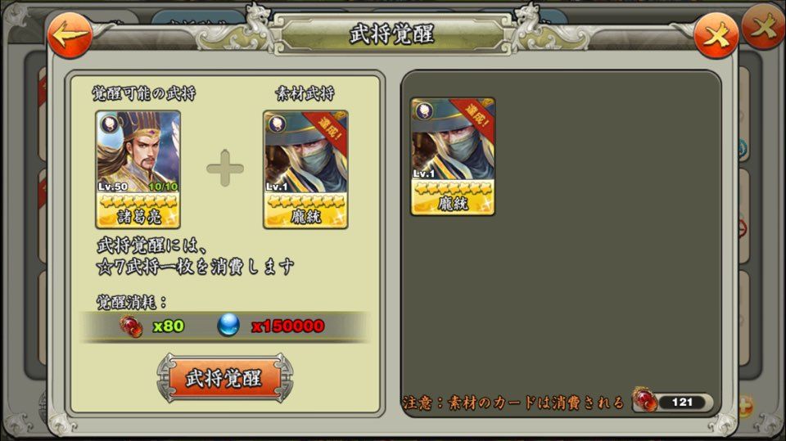Tap skill icon on 諸葛亮 card

pos(108,124)
